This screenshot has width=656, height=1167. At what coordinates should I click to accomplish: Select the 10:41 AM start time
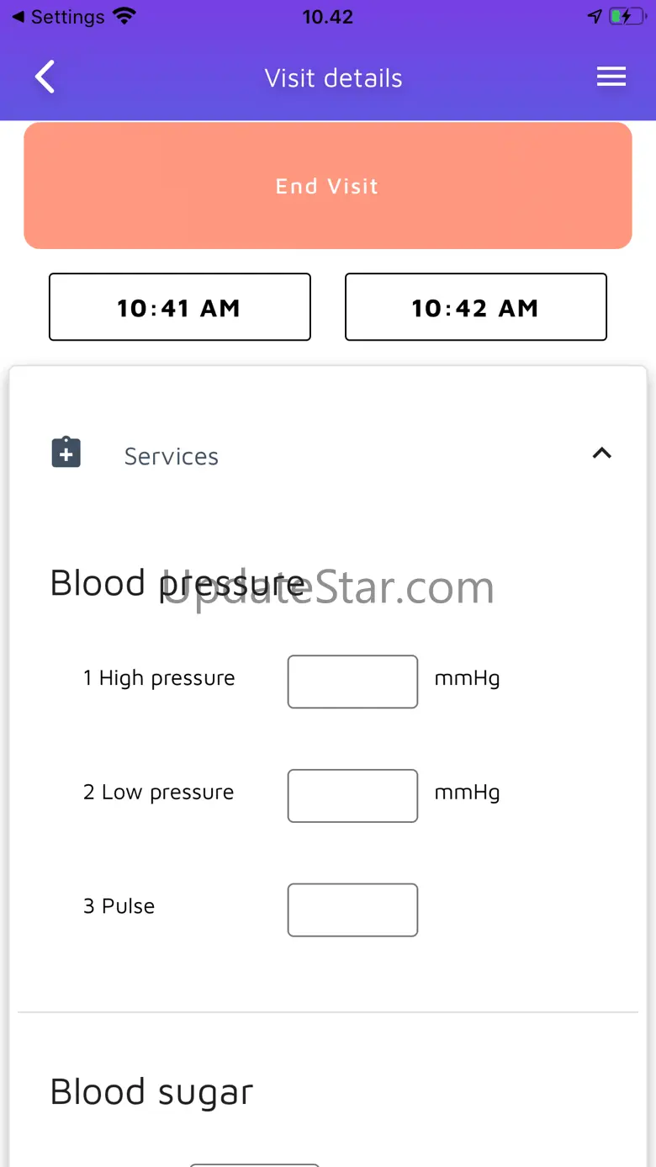[180, 307]
